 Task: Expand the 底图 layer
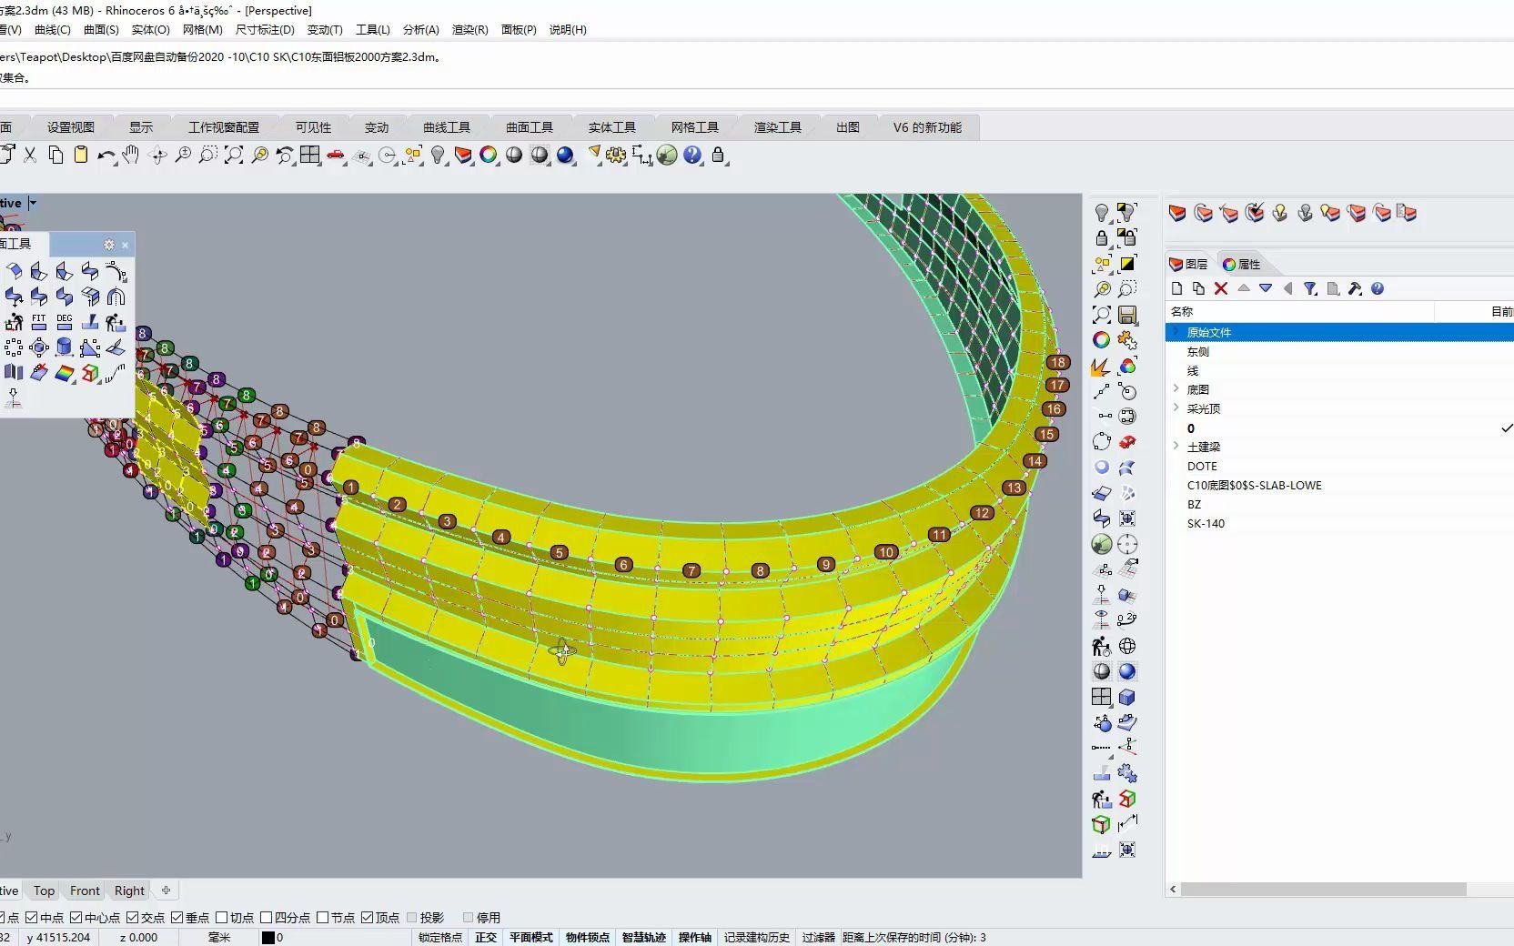(1176, 389)
